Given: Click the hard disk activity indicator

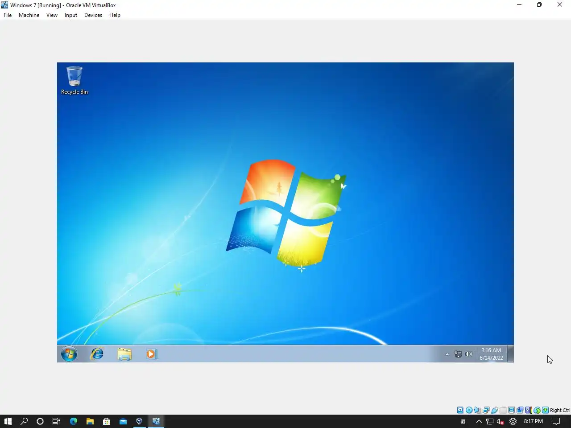Looking at the screenshot, I should [x=460, y=410].
